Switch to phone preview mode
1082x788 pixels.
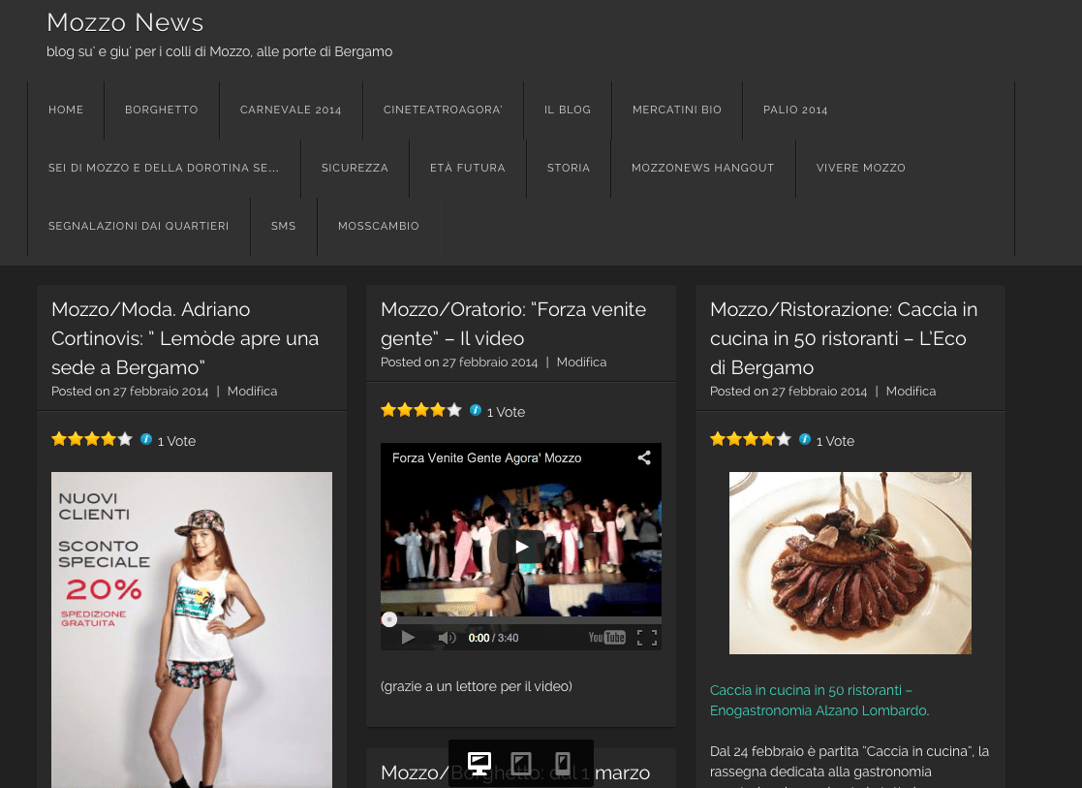click(x=562, y=763)
